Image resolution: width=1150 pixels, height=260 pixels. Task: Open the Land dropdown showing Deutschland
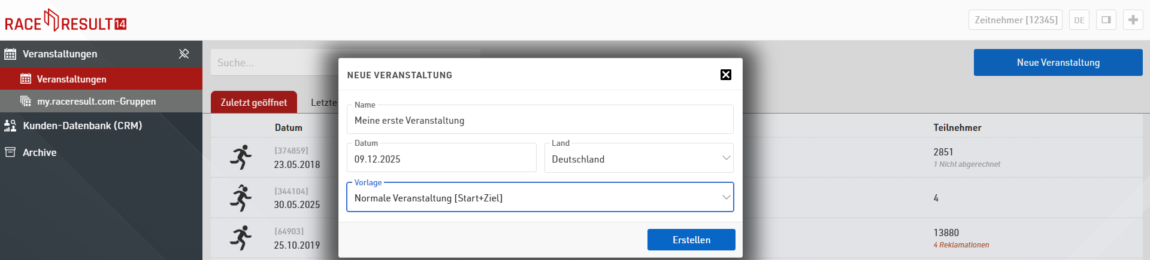pyautogui.click(x=638, y=159)
